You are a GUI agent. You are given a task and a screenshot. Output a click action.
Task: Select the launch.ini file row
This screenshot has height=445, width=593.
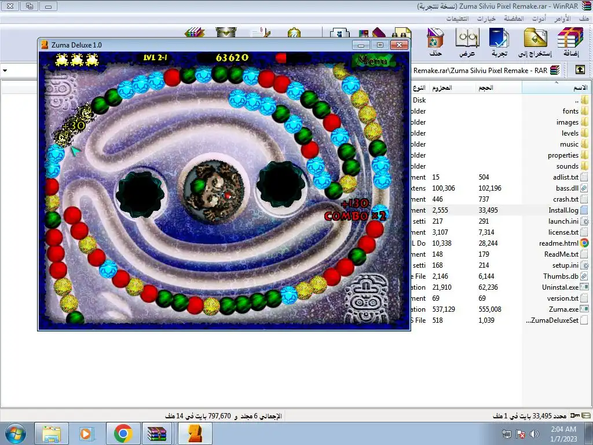[x=500, y=221]
